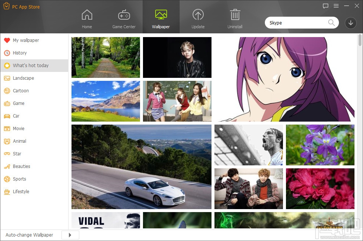Click the vertical scrollbar thumb

tap(360, 40)
